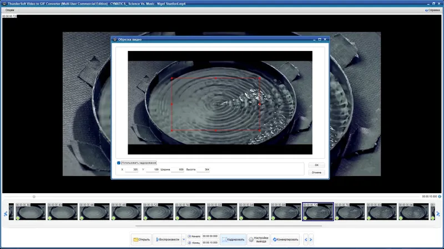Toggle the Использовать кадрирование checkbox
This screenshot has width=444, height=249.
[x=119, y=163]
